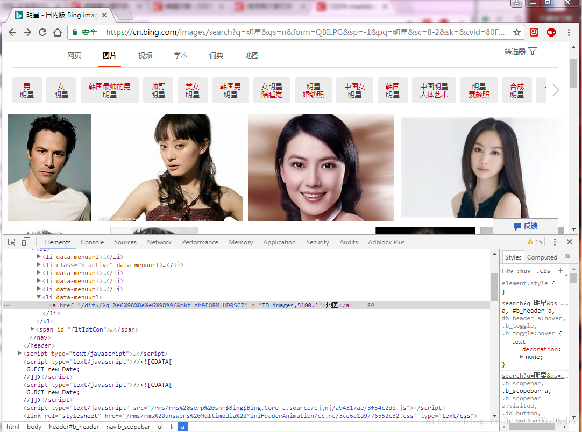
Task: Open the red extension icon beside ABP
Action: [534, 32]
